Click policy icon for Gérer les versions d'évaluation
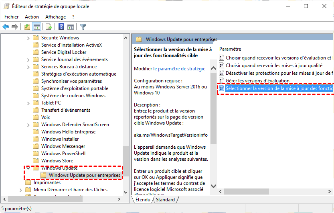 coord(221,81)
